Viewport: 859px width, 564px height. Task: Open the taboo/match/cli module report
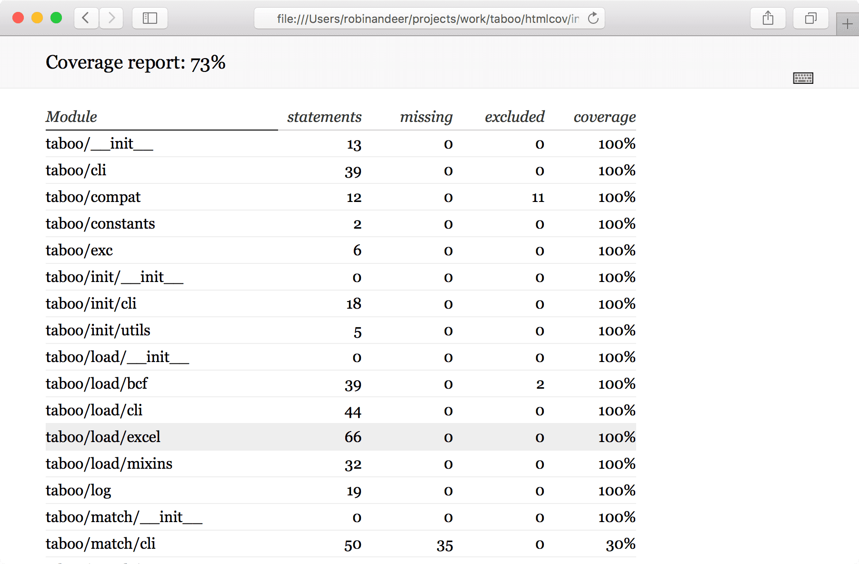pos(100,544)
